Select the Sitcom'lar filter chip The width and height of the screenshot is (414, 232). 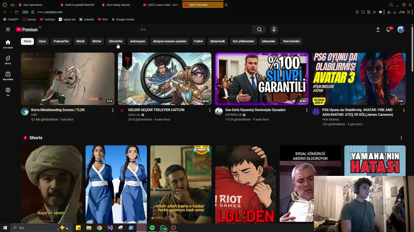[x=115, y=41]
